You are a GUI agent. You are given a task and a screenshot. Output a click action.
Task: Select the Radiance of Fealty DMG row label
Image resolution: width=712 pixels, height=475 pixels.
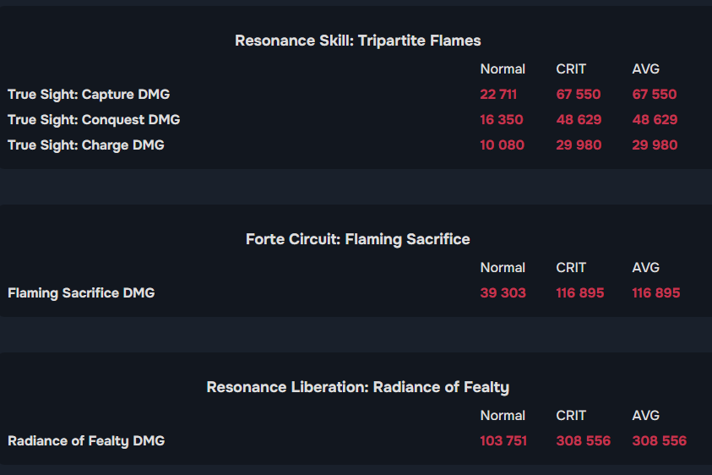coord(86,441)
